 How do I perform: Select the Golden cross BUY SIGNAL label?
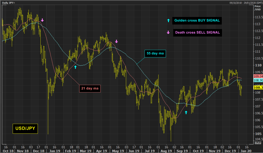[x=197, y=20]
